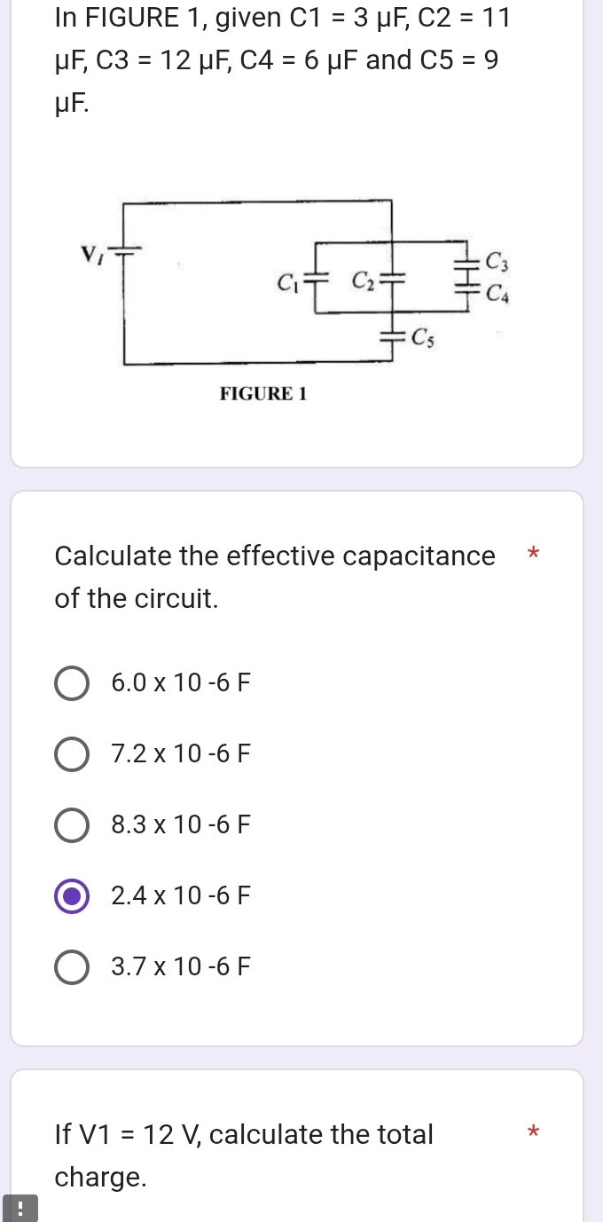Click the C2 capacitor symbol in the diagram
Image resolution: width=603 pixels, height=1222 pixels.
pyautogui.click(x=391, y=281)
